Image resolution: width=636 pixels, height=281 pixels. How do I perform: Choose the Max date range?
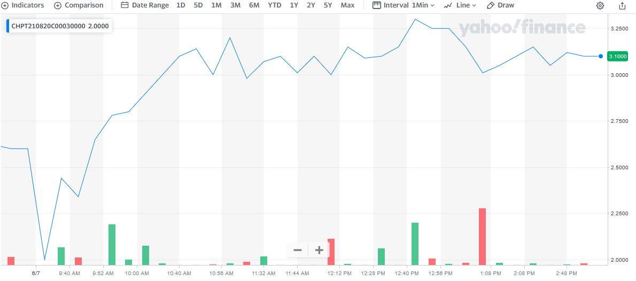click(x=347, y=5)
